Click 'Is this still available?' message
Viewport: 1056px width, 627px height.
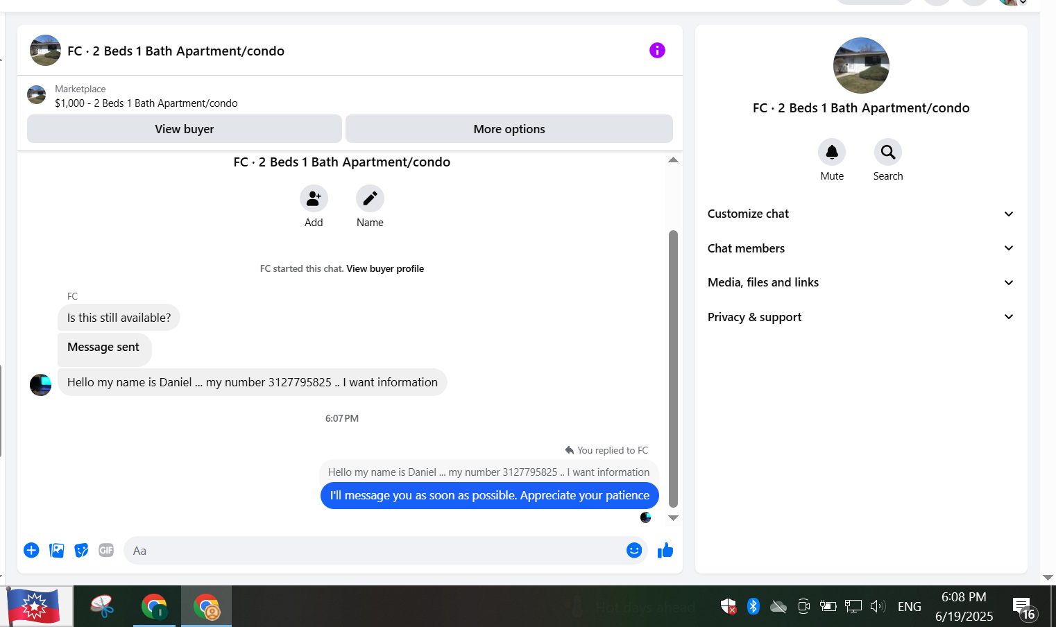[119, 318]
